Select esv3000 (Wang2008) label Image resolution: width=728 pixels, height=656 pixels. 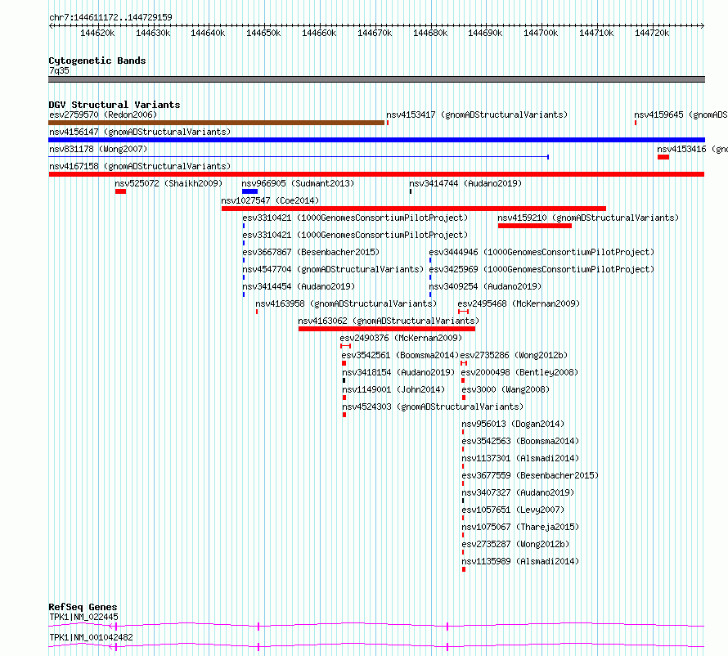pyautogui.click(x=506, y=389)
